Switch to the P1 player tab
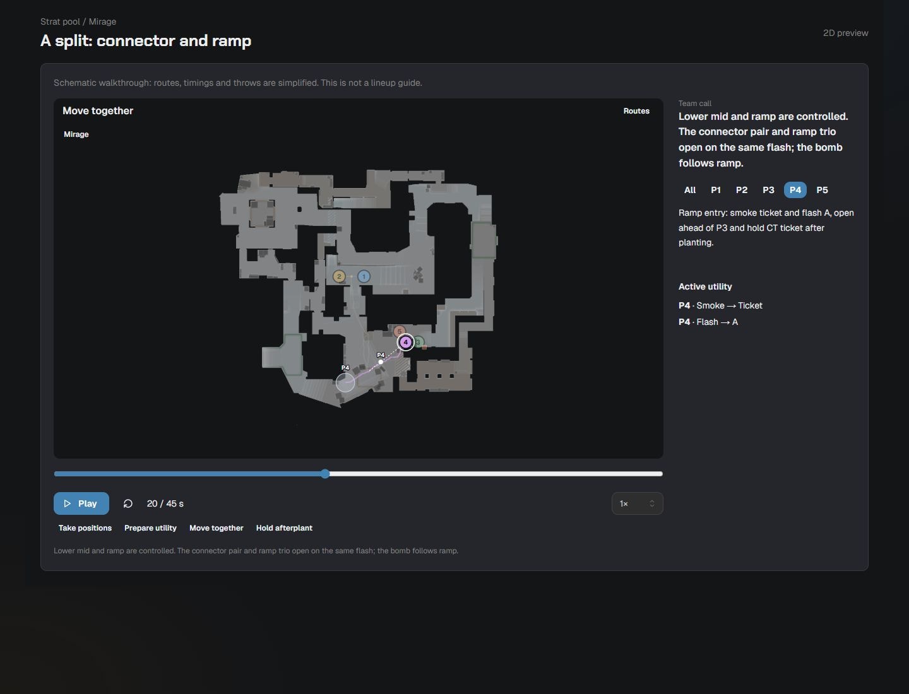The height and width of the screenshot is (694, 909). pyautogui.click(x=716, y=190)
